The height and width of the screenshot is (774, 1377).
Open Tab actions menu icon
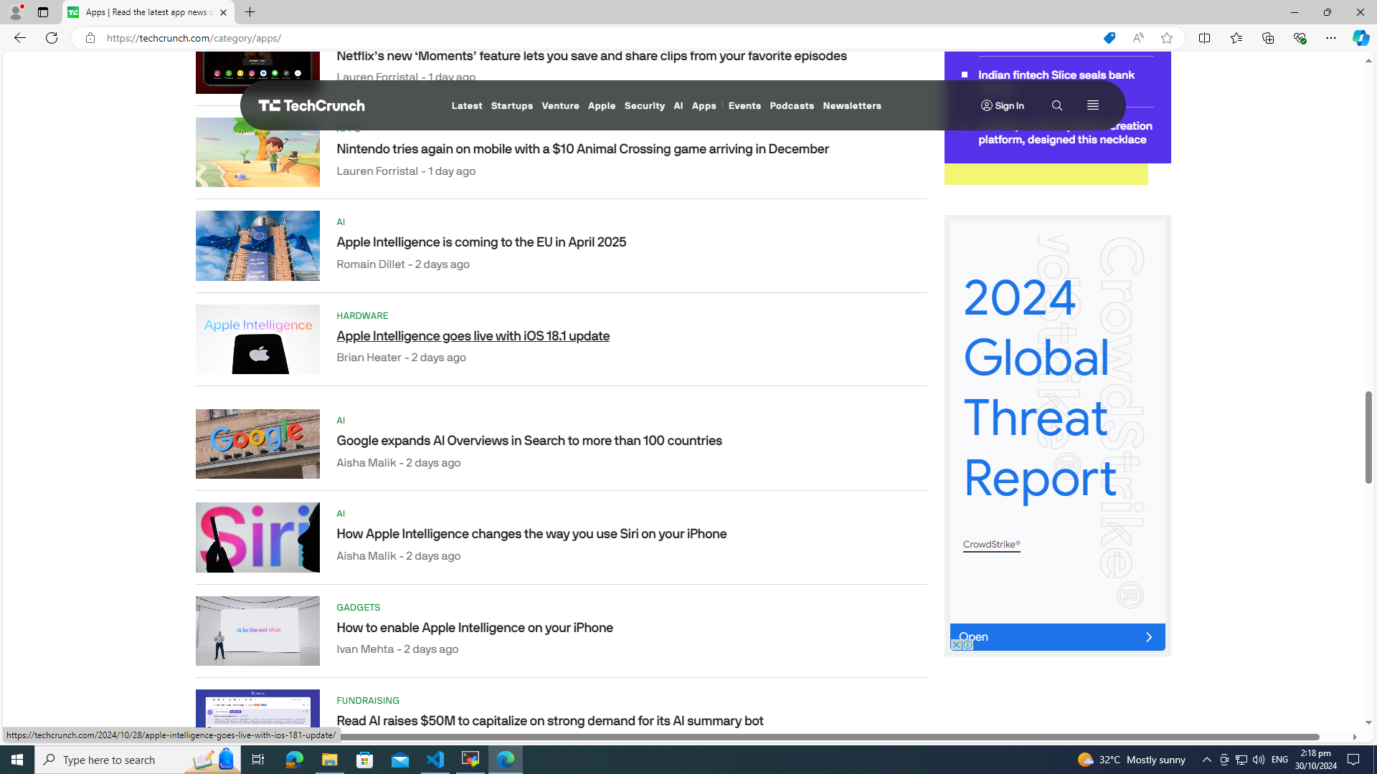click(42, 12)
